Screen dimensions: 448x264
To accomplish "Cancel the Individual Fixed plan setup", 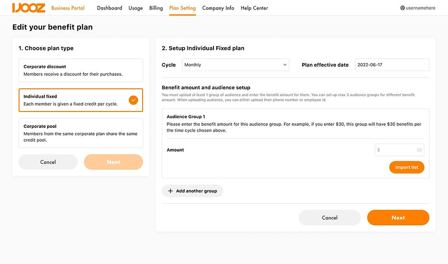I will coord(330,217).
